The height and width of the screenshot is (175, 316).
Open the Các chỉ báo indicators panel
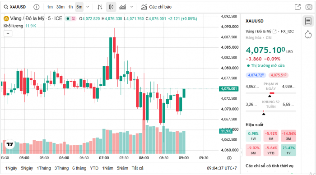click(x=156, y=7)
